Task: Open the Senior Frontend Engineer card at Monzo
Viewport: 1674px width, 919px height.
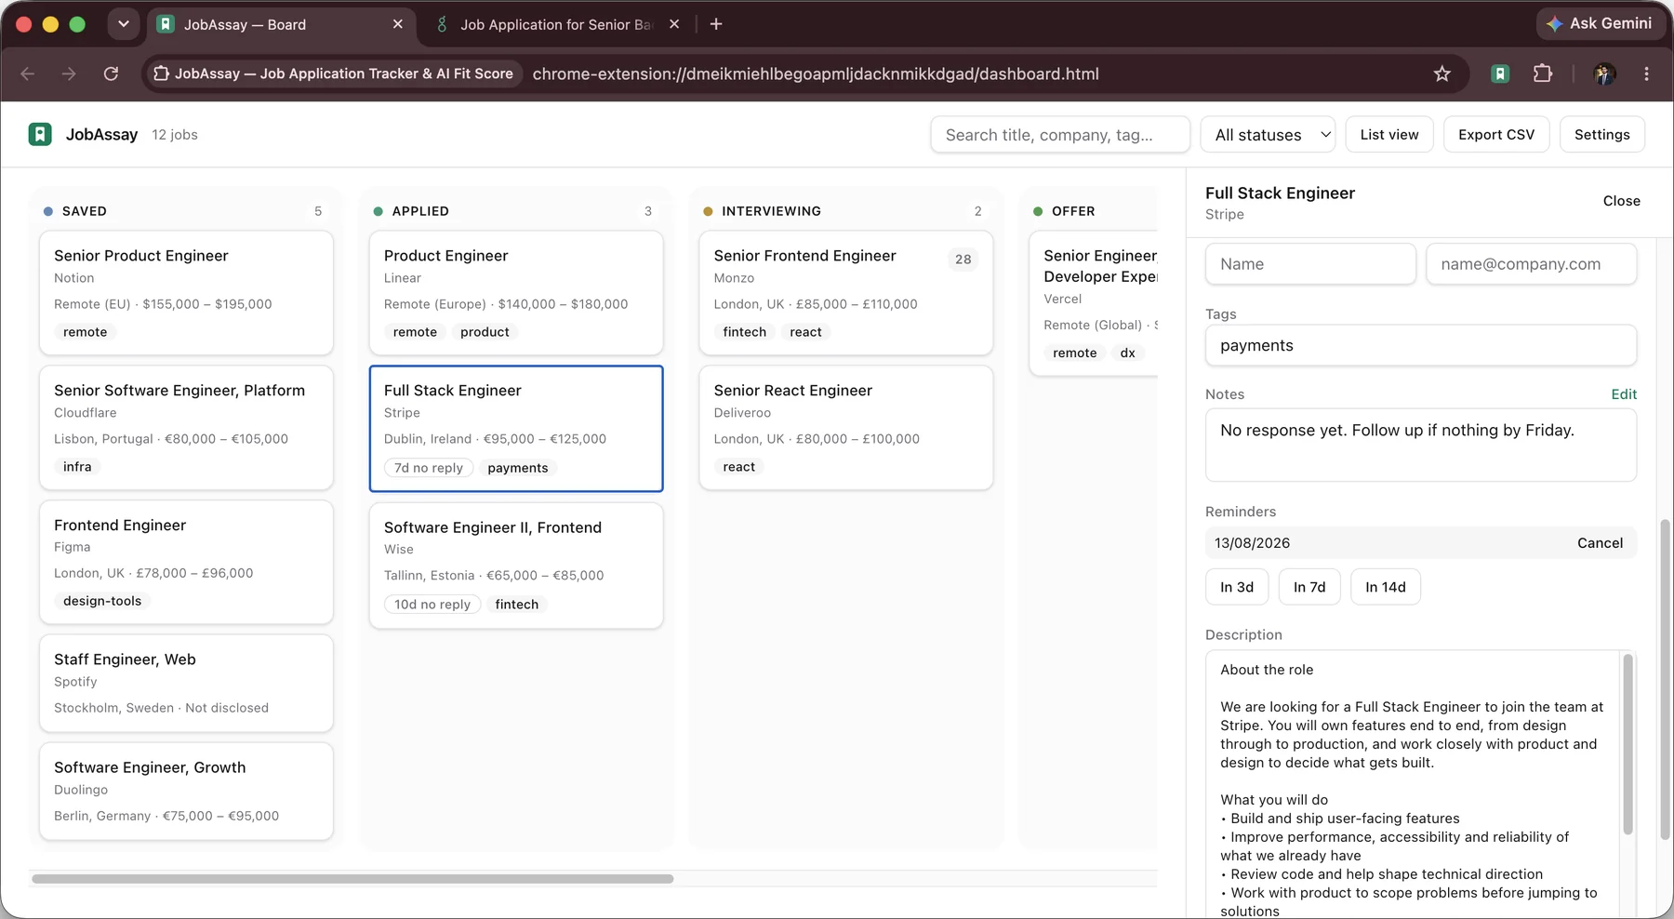Action: tap(845, 293)
